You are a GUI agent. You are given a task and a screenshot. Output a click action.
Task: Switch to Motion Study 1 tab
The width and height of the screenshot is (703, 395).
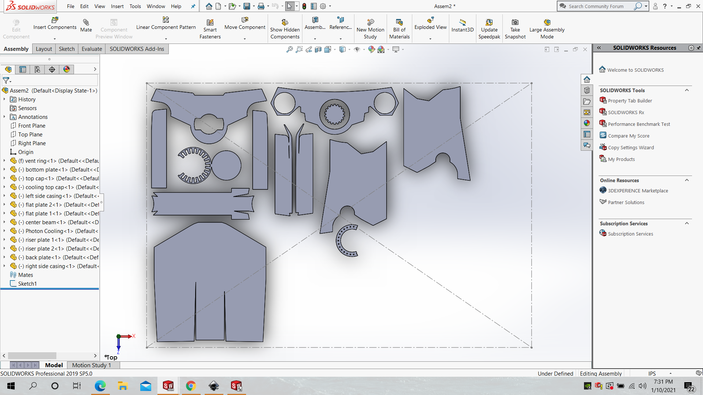91,365
